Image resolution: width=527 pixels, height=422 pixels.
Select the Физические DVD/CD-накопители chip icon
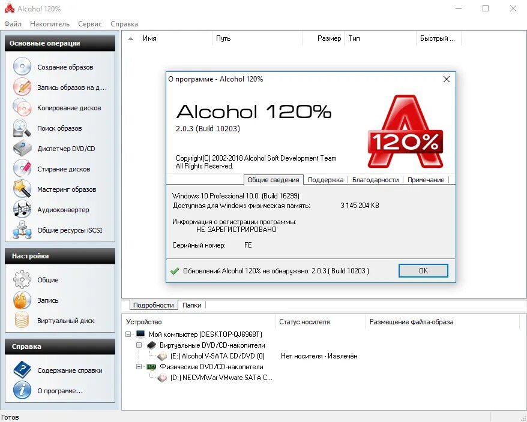point(152,367)
